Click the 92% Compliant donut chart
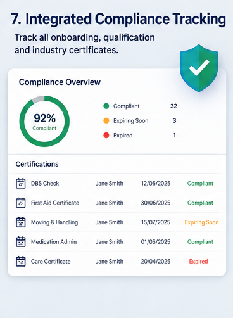 point(44,121)
